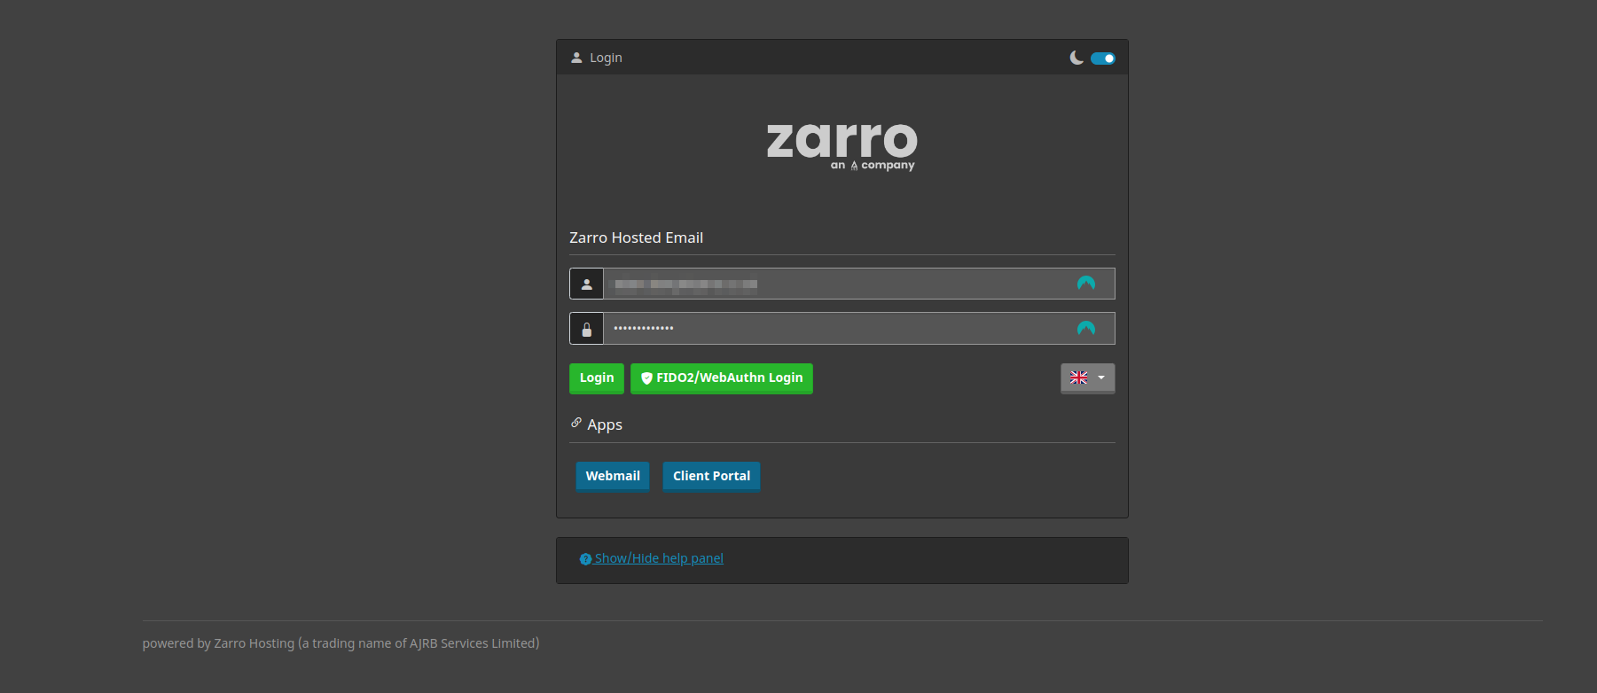Click the padlock icon beside password field
Screen dimensions: 1597x693
(586, 329)
